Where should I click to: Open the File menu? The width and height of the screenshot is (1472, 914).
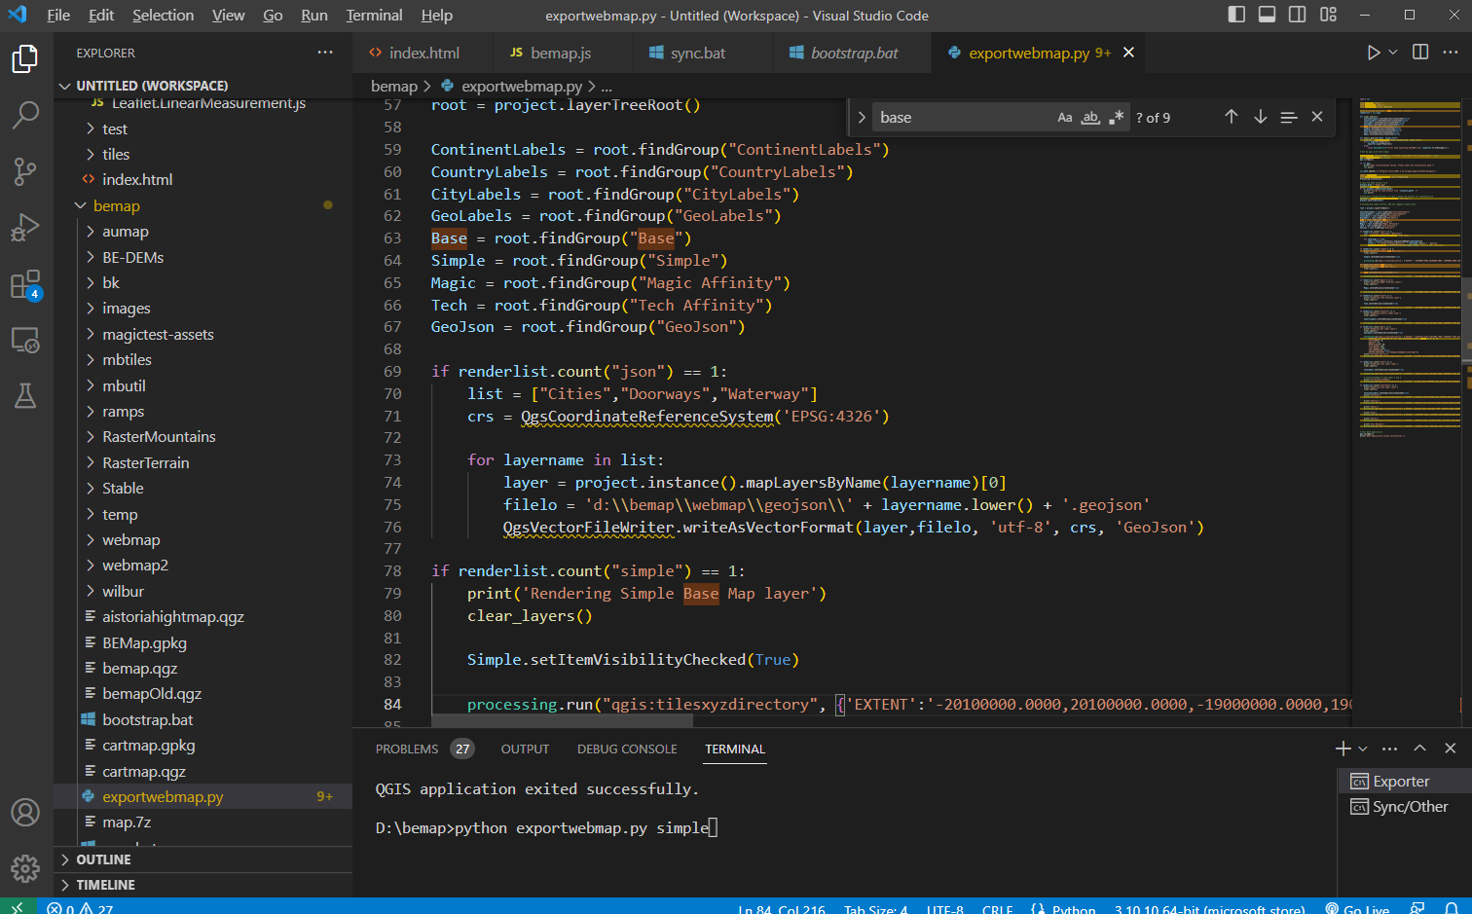[58, 15]
